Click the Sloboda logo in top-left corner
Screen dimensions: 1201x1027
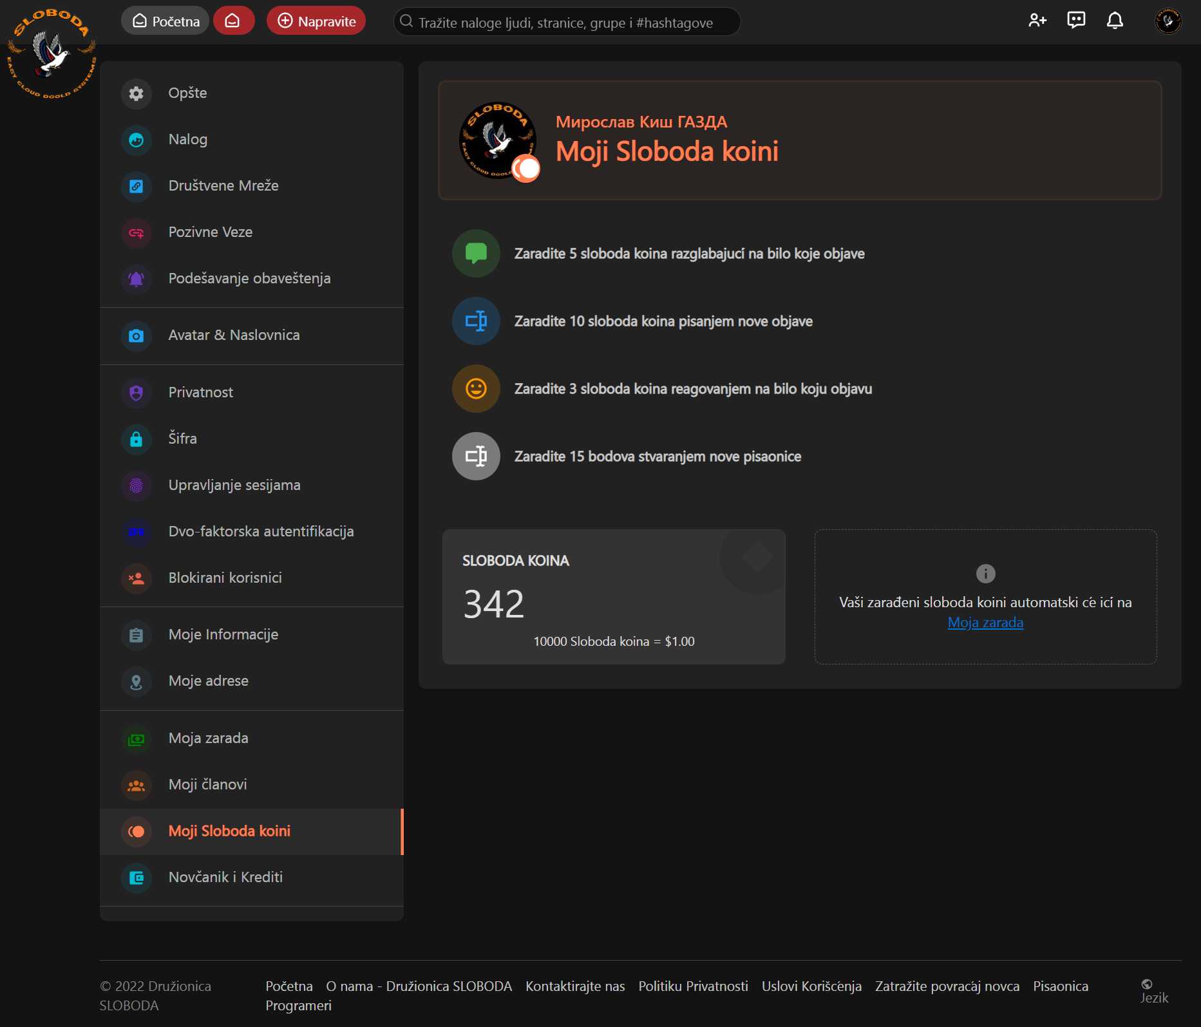52,53
